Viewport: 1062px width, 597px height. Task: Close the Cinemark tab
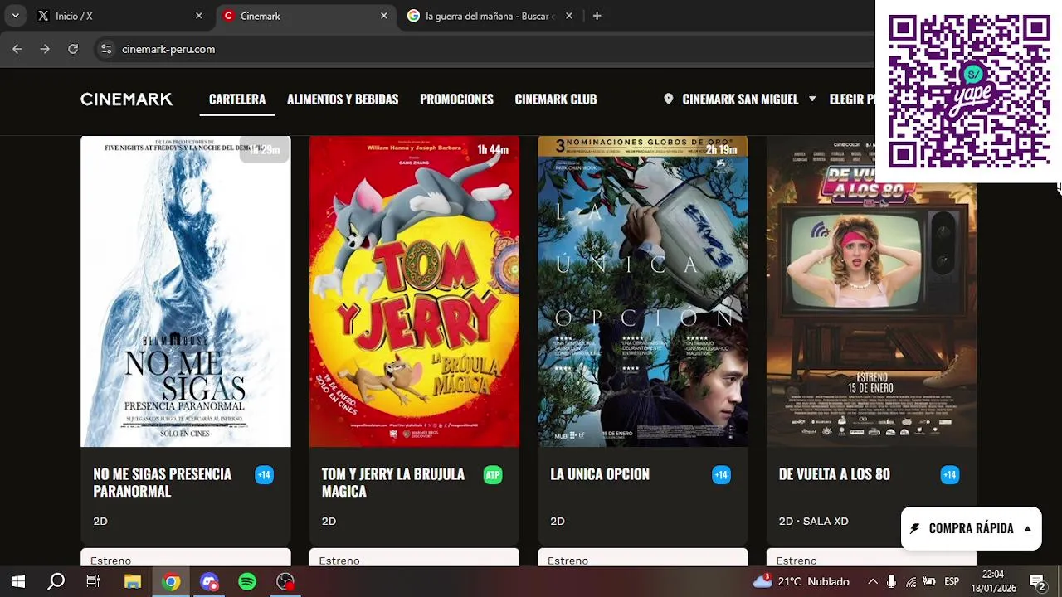pos(383,16)
